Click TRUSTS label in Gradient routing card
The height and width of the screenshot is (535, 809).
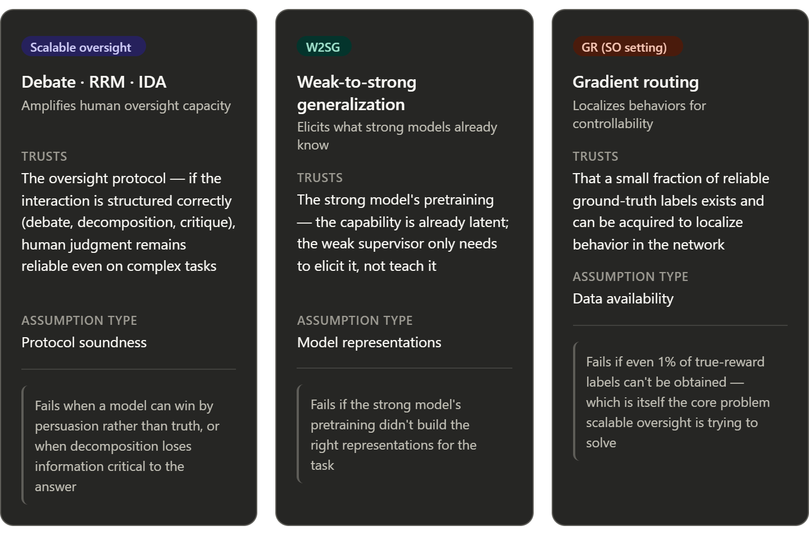point(596,156)
